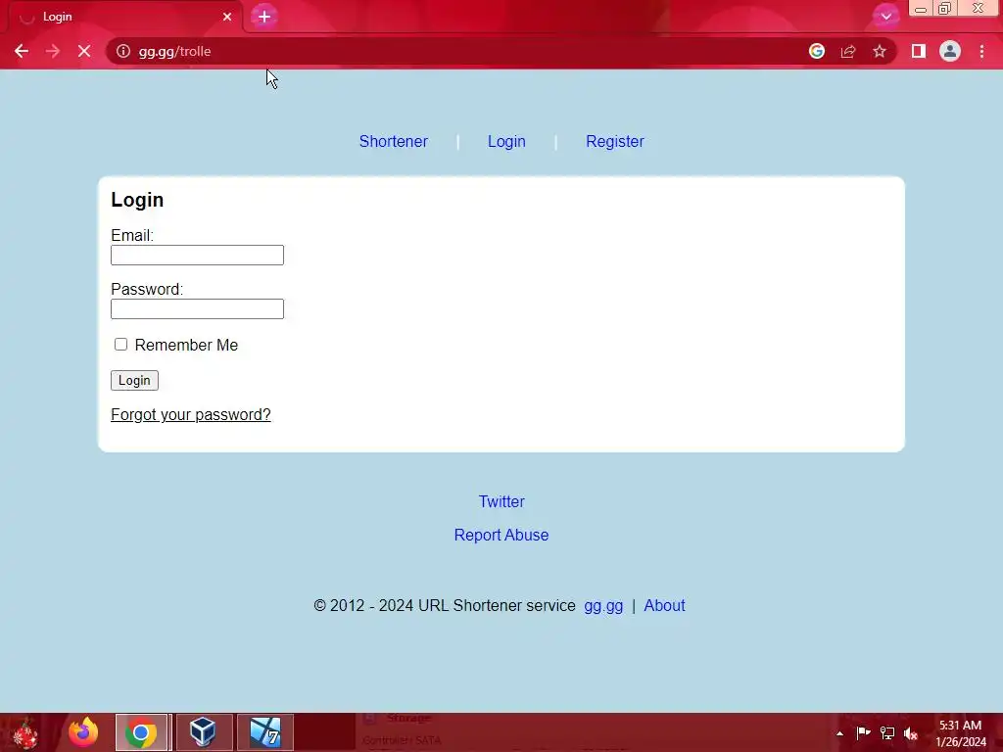Submit the form with Login button
Screen dimensions: 1003x752
[134, 381]
